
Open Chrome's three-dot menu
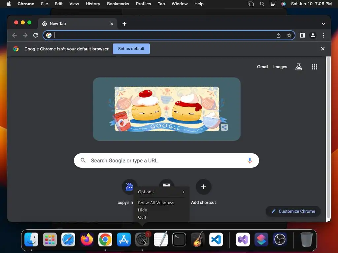323,35
